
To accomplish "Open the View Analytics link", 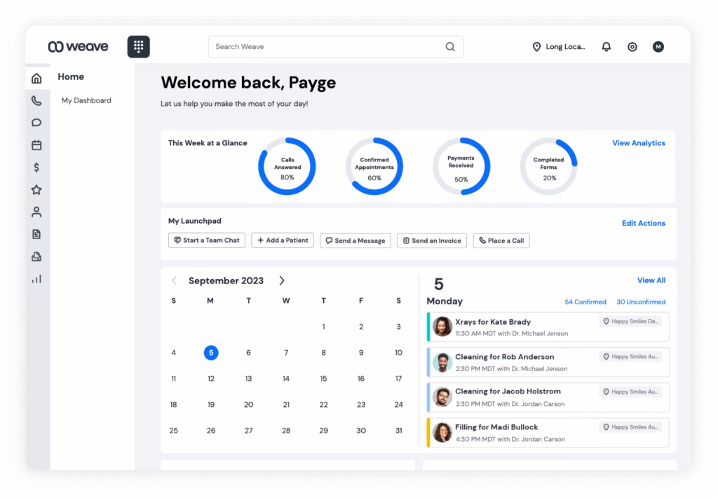I will click(638, 143).
